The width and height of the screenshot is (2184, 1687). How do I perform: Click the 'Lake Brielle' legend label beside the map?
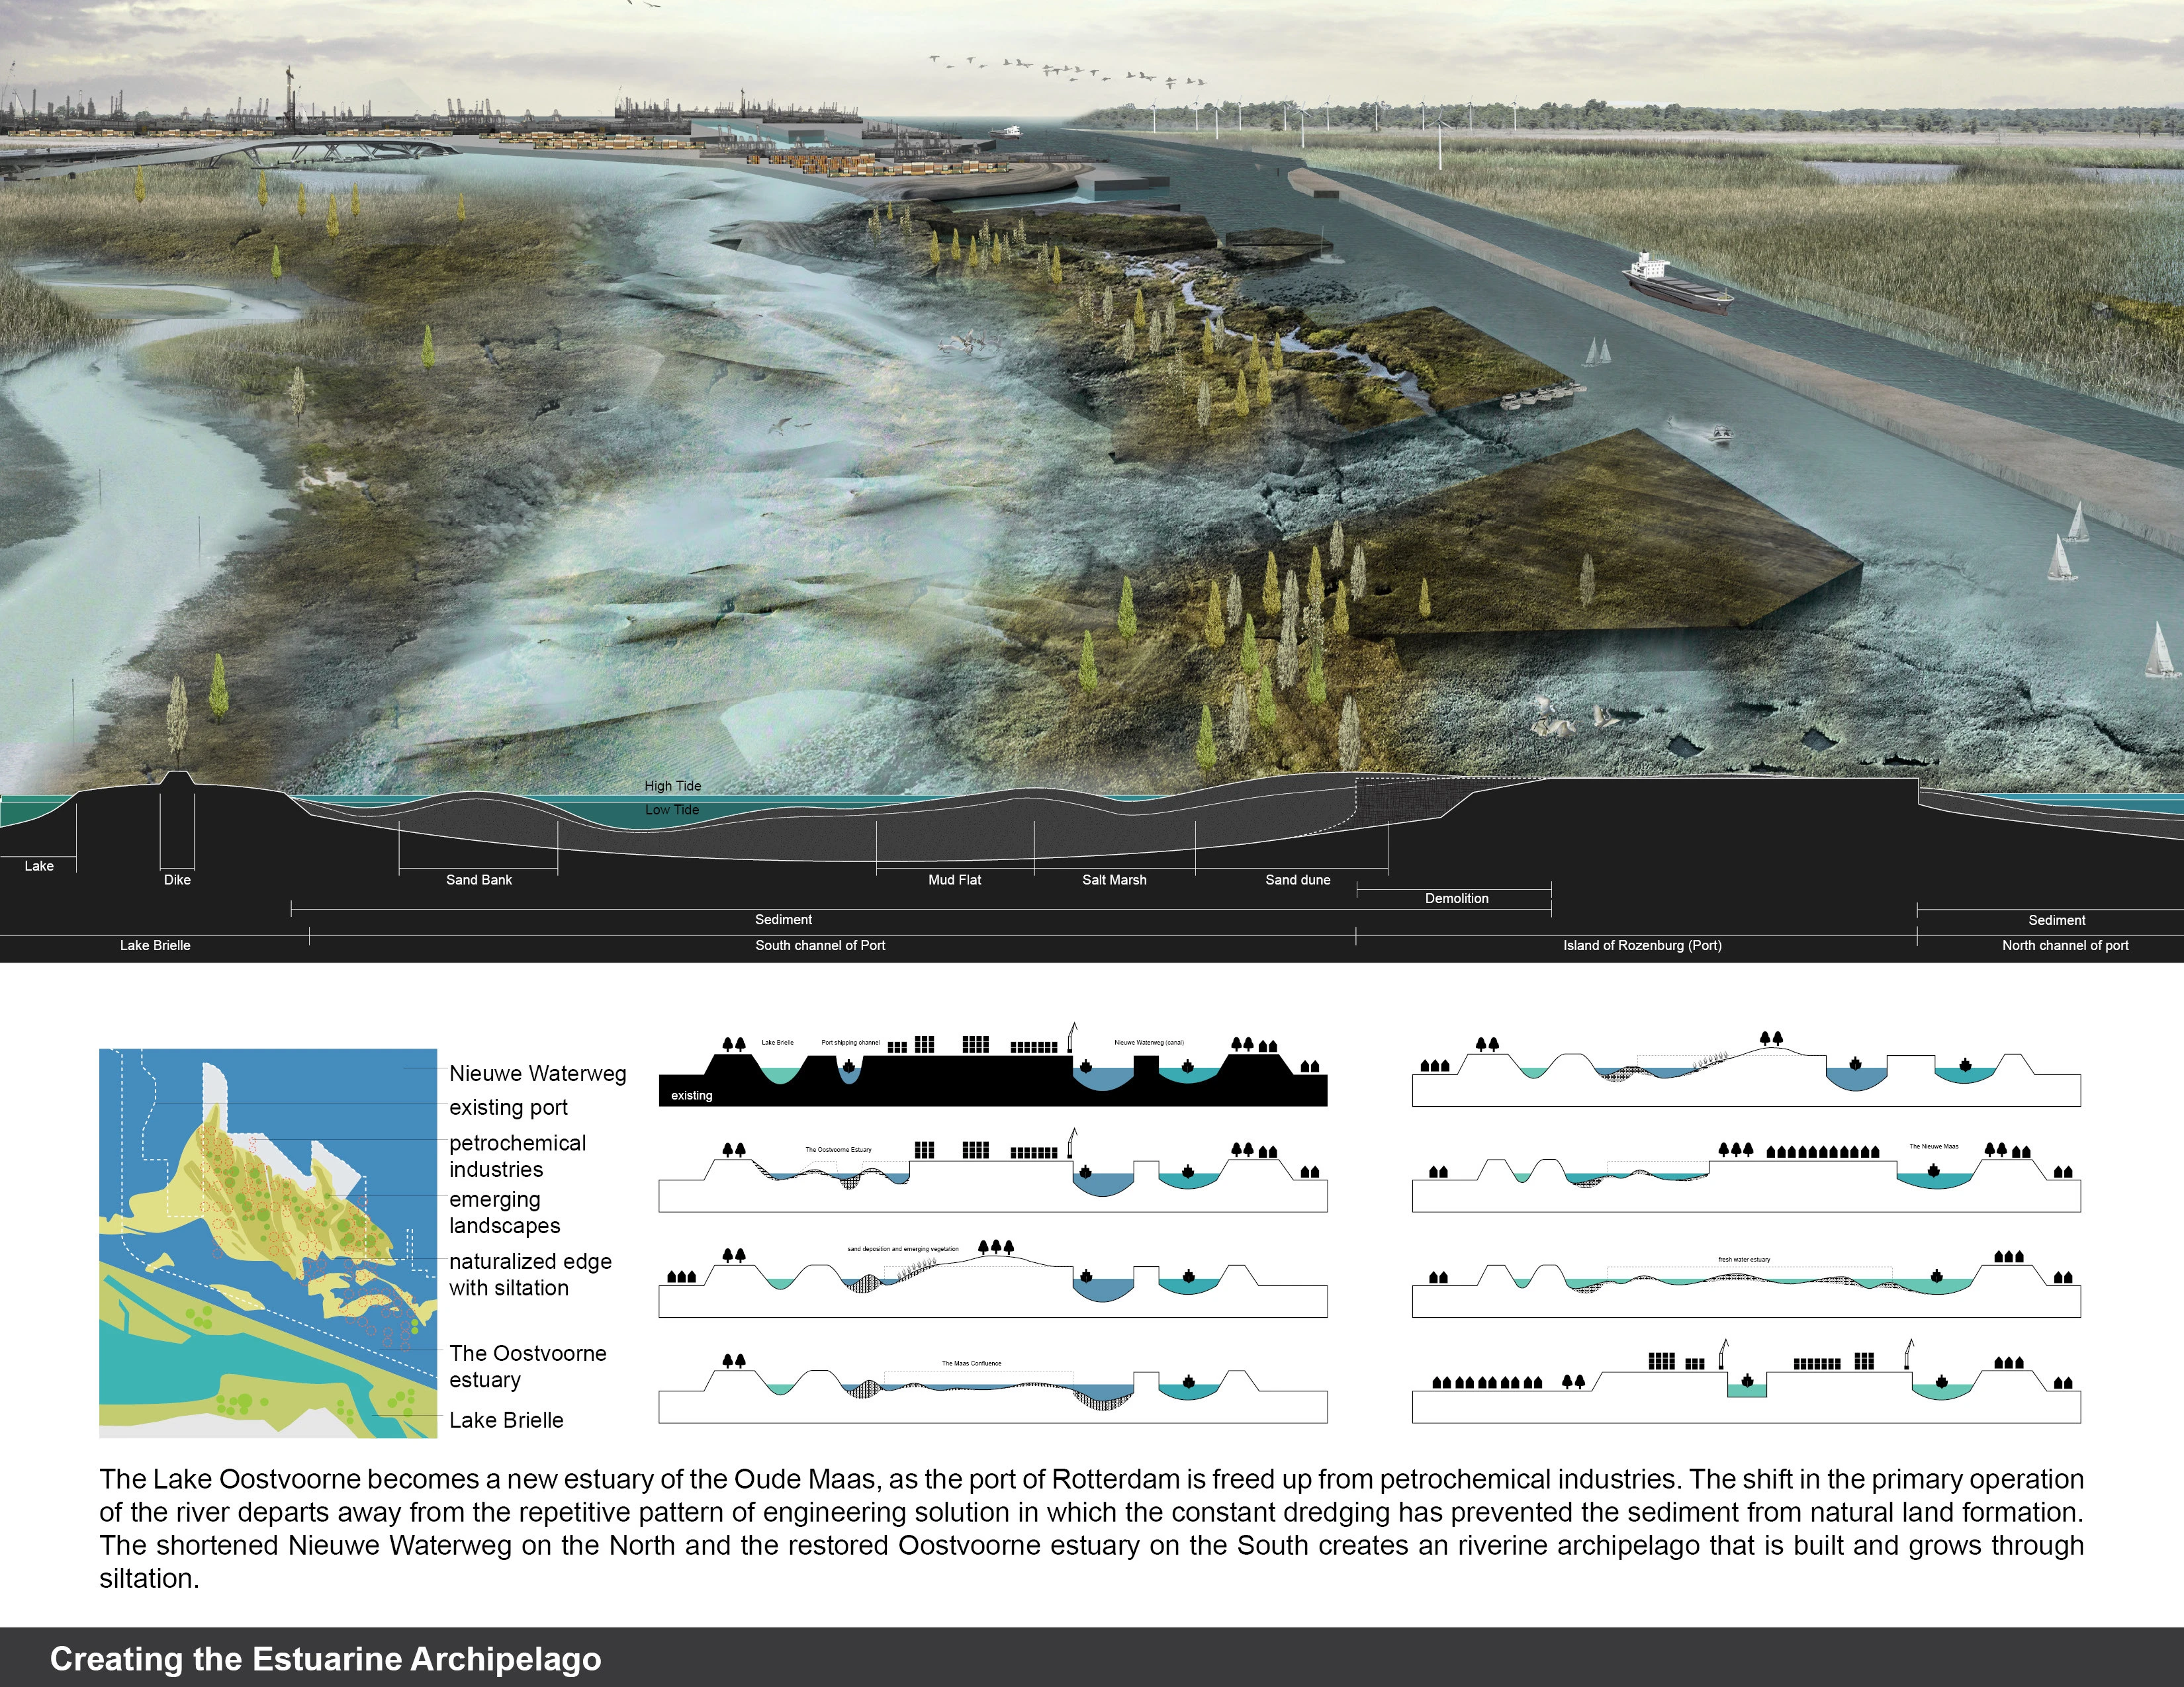tap(506, 1420)
